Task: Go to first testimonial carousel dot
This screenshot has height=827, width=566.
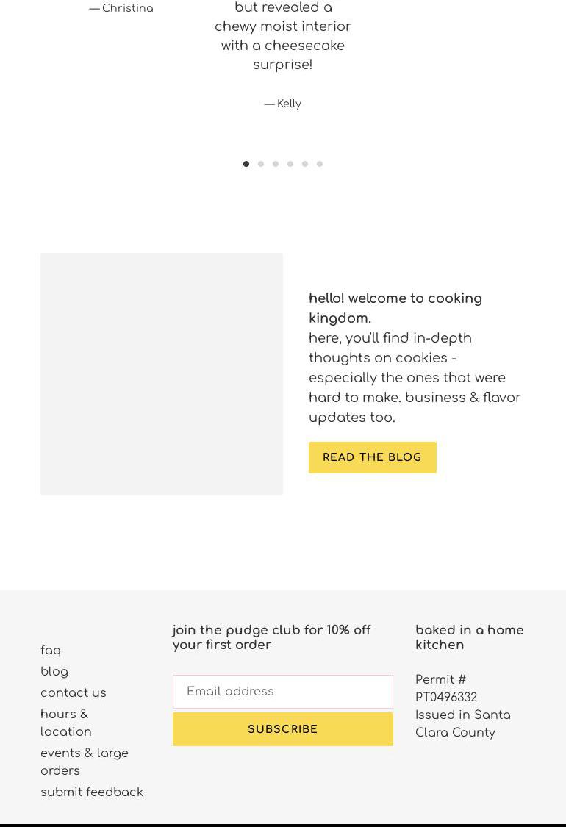Action: click(246, 164)
